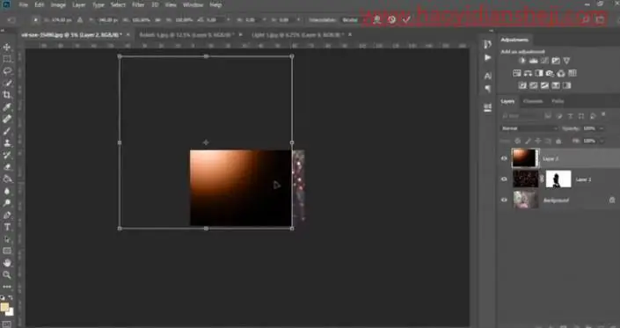Cancel transform with the circle-slash icon

392,19
